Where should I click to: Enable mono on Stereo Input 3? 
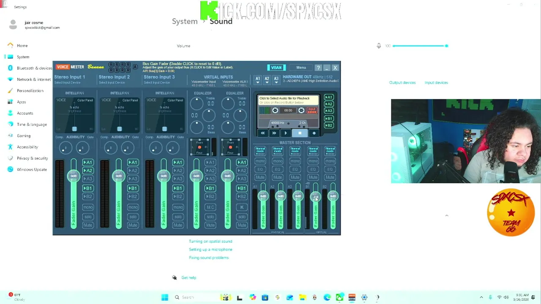(178, 207)
